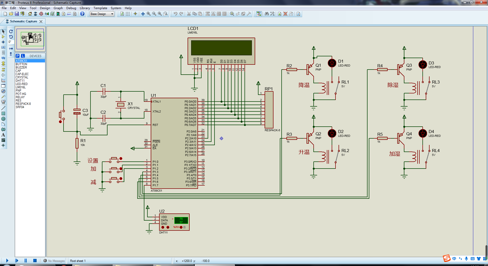The height and width of the screenshot is (266, 488).
Task: Click the No Messages status indicator
Action: point(54,261)
